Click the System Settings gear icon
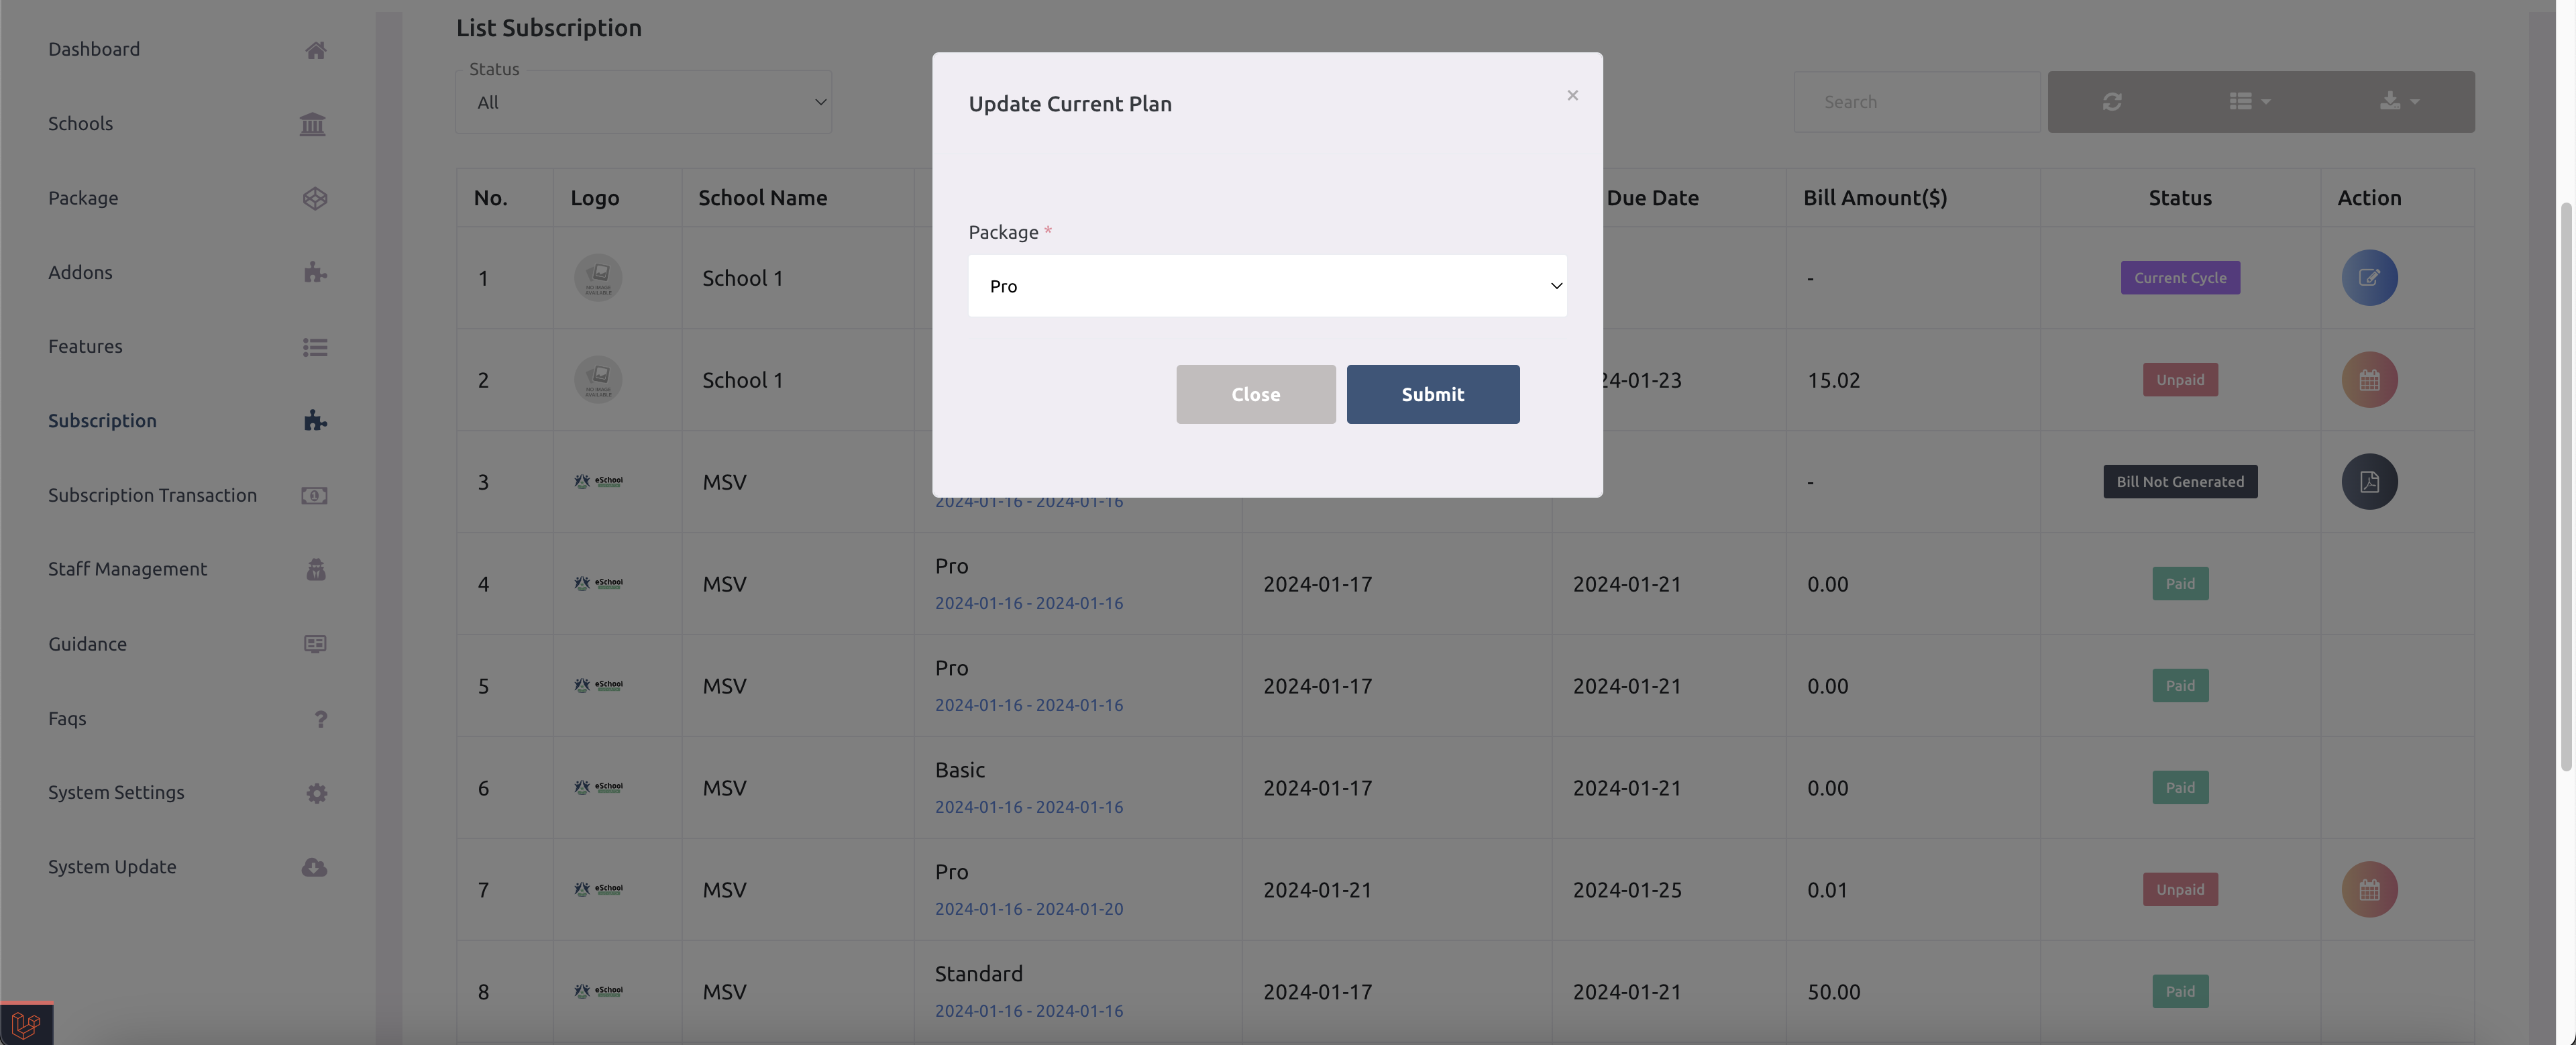 pyautogui.click(x=316, y=793)
